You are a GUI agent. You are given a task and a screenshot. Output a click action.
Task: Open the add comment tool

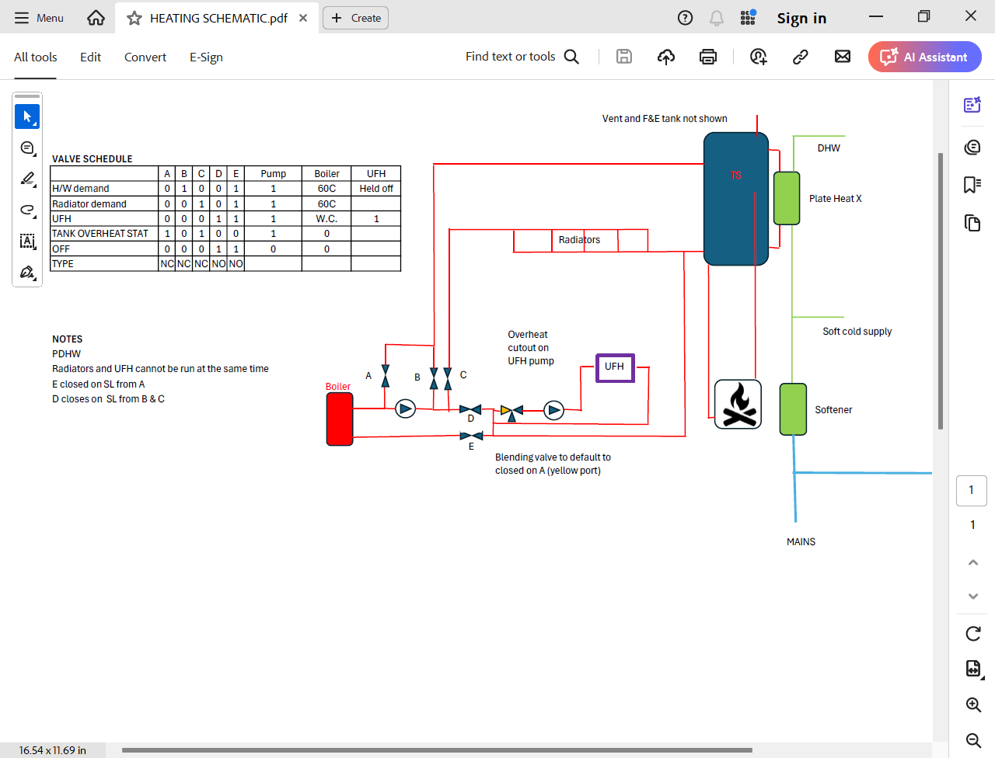point(27,148)
